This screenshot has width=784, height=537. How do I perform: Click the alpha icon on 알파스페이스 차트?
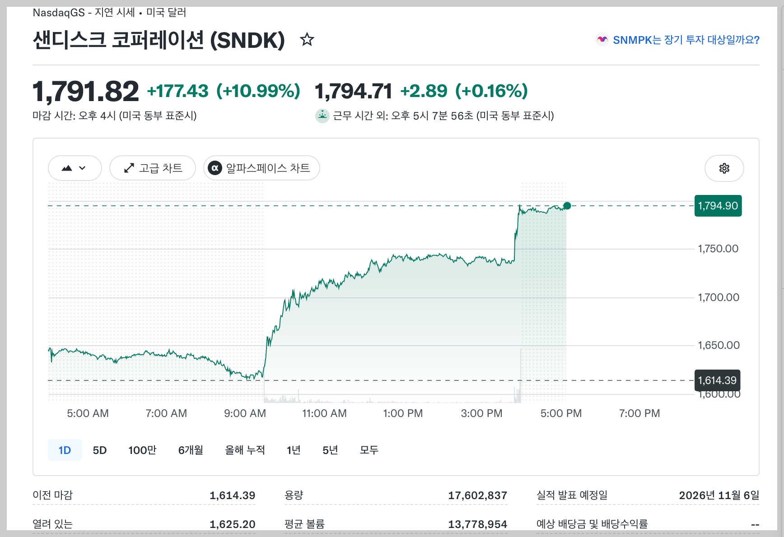215,168
